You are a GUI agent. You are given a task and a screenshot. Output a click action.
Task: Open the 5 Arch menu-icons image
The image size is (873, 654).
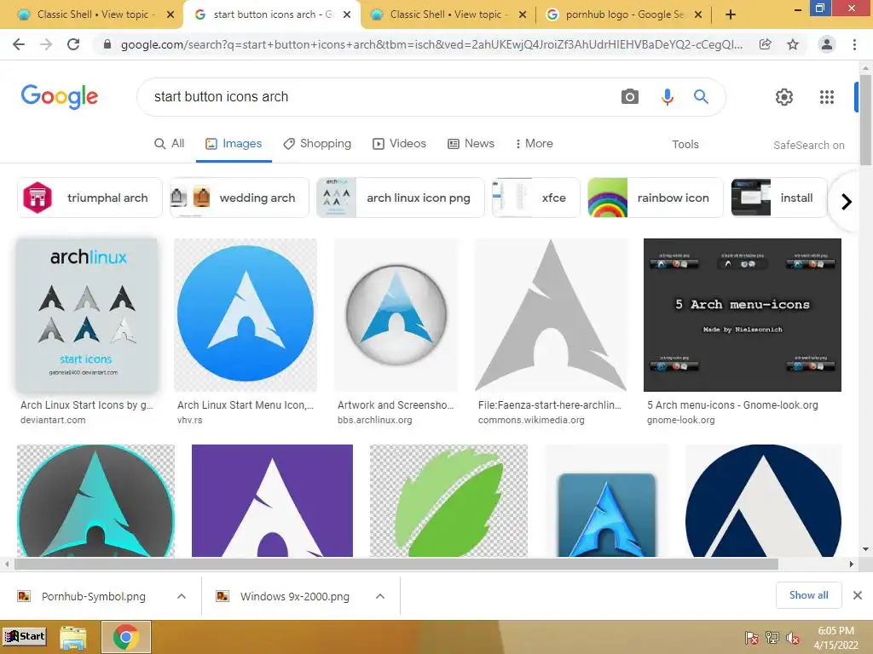(x=743, y=315)
